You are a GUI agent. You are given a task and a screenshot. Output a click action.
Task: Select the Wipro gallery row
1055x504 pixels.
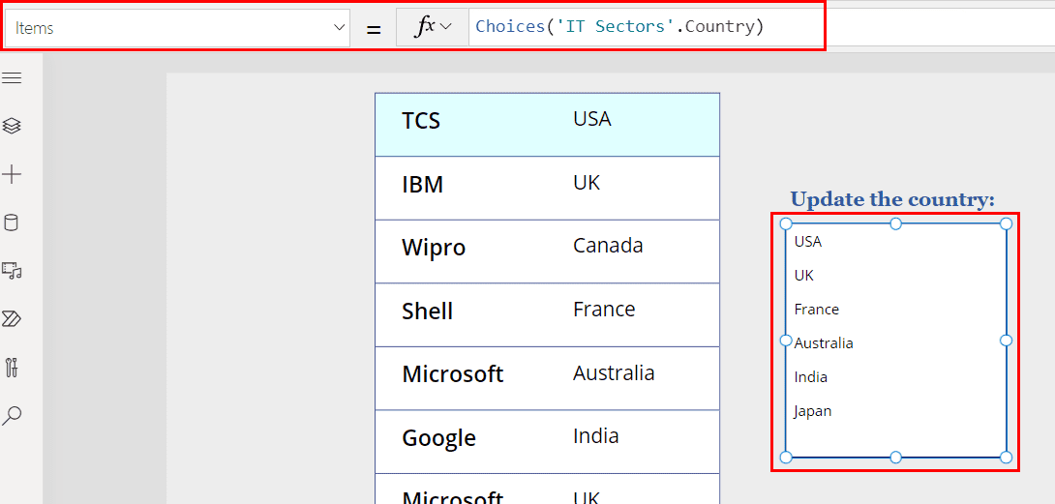pos(547,251)
